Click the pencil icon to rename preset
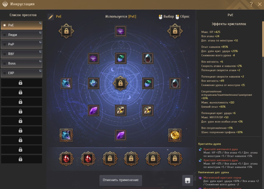The width and height of the screenshot is (264, 189). coord(50,17)
